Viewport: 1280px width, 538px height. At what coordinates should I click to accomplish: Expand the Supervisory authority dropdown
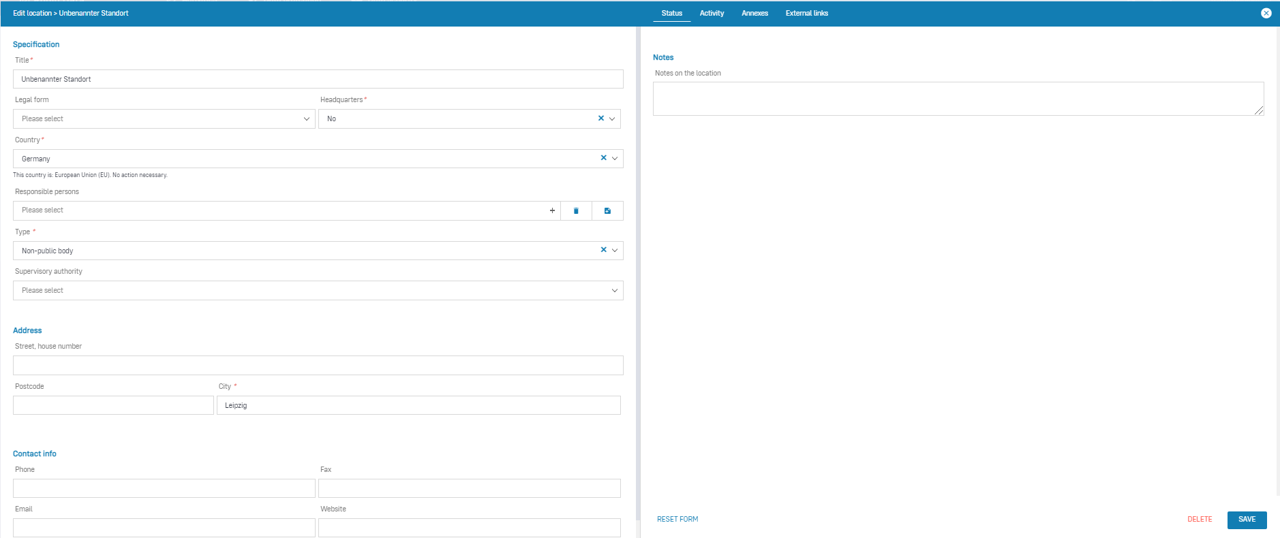[x=614, y=291]
